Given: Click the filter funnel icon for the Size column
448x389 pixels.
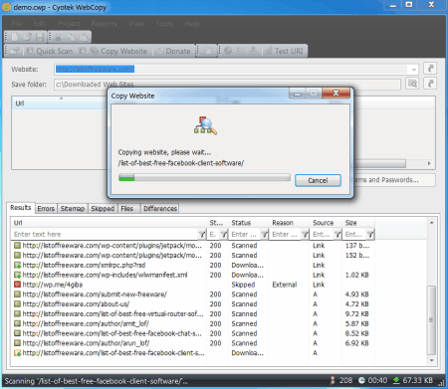Looking at the screenshot, I should tap(370, 235).
